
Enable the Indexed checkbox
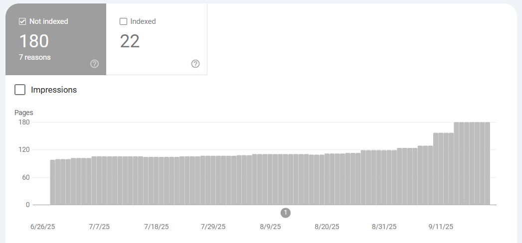[123, 21]
